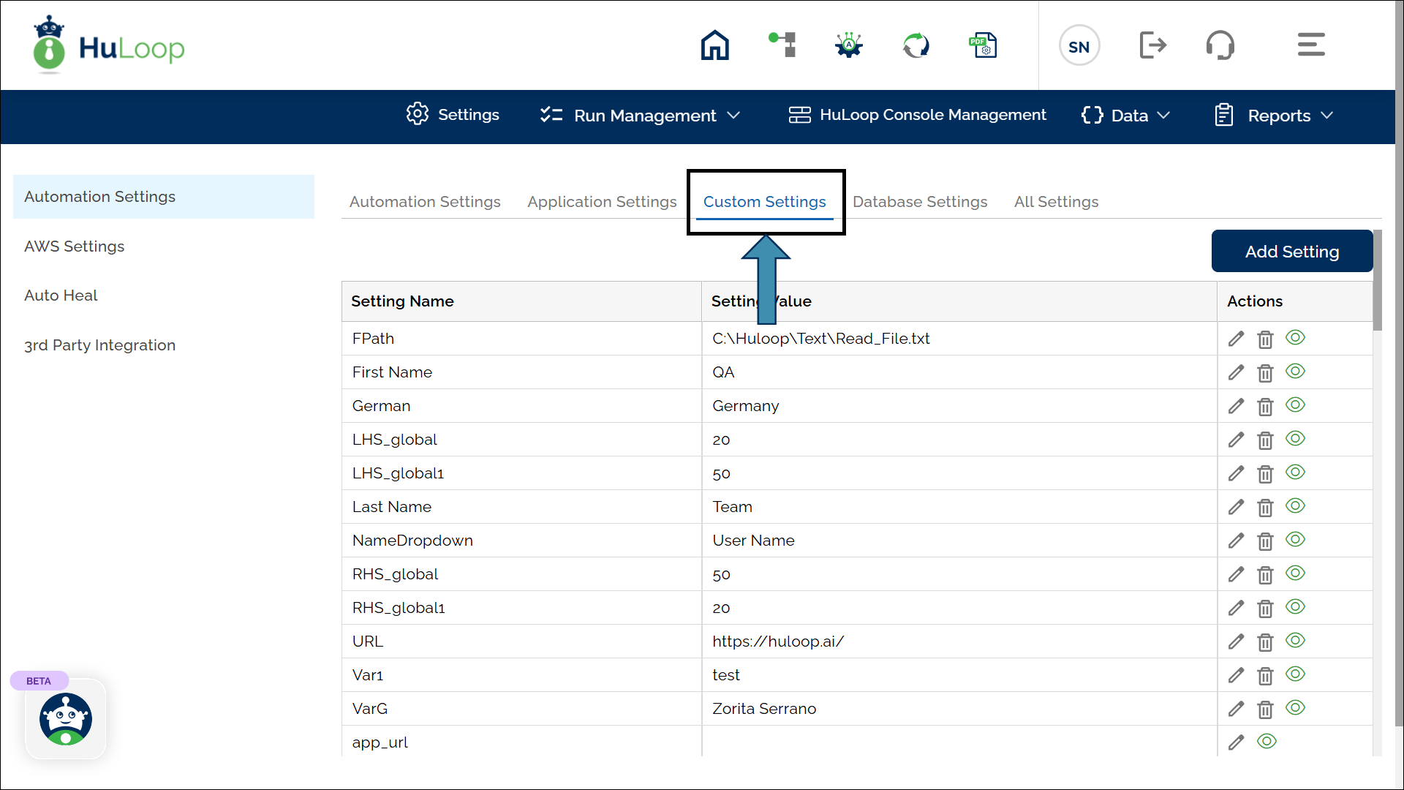
Task: Click the Home icon in the top bar
Action: (714, 45)
